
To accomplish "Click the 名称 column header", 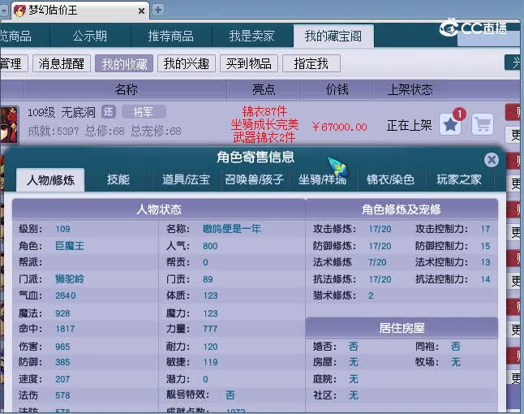I will click(x=126, y=89).
